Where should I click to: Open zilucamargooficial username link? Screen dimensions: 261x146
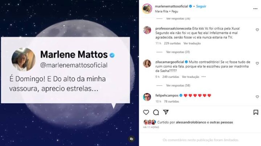[x=169, y=62]
